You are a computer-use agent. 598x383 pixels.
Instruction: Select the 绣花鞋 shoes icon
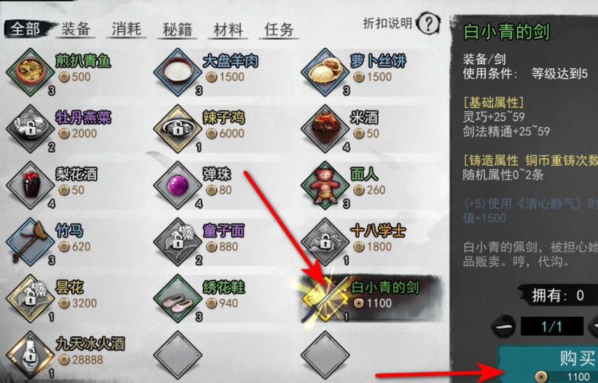178,298
